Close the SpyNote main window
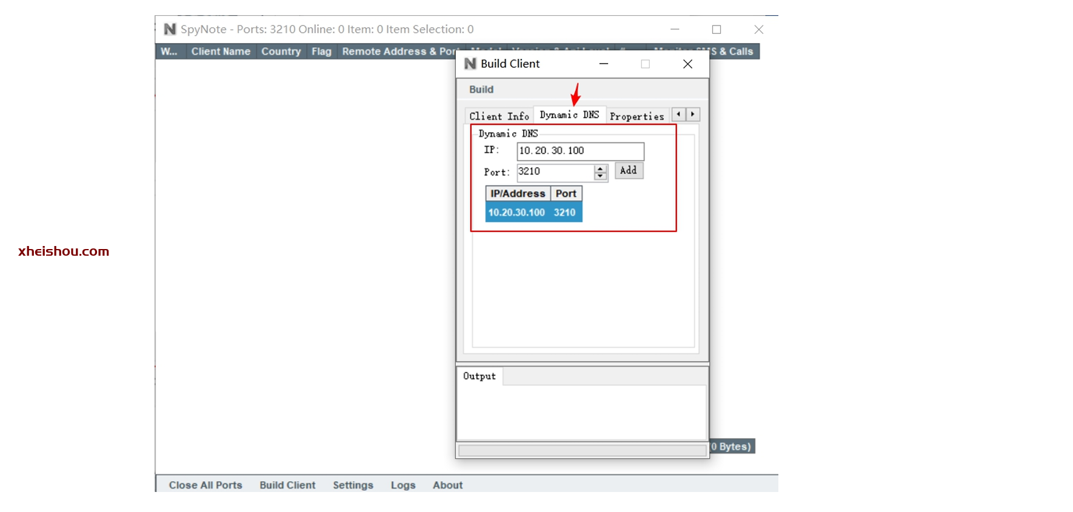The height and width of the screenshot is (512, 1073). point(758,29)
